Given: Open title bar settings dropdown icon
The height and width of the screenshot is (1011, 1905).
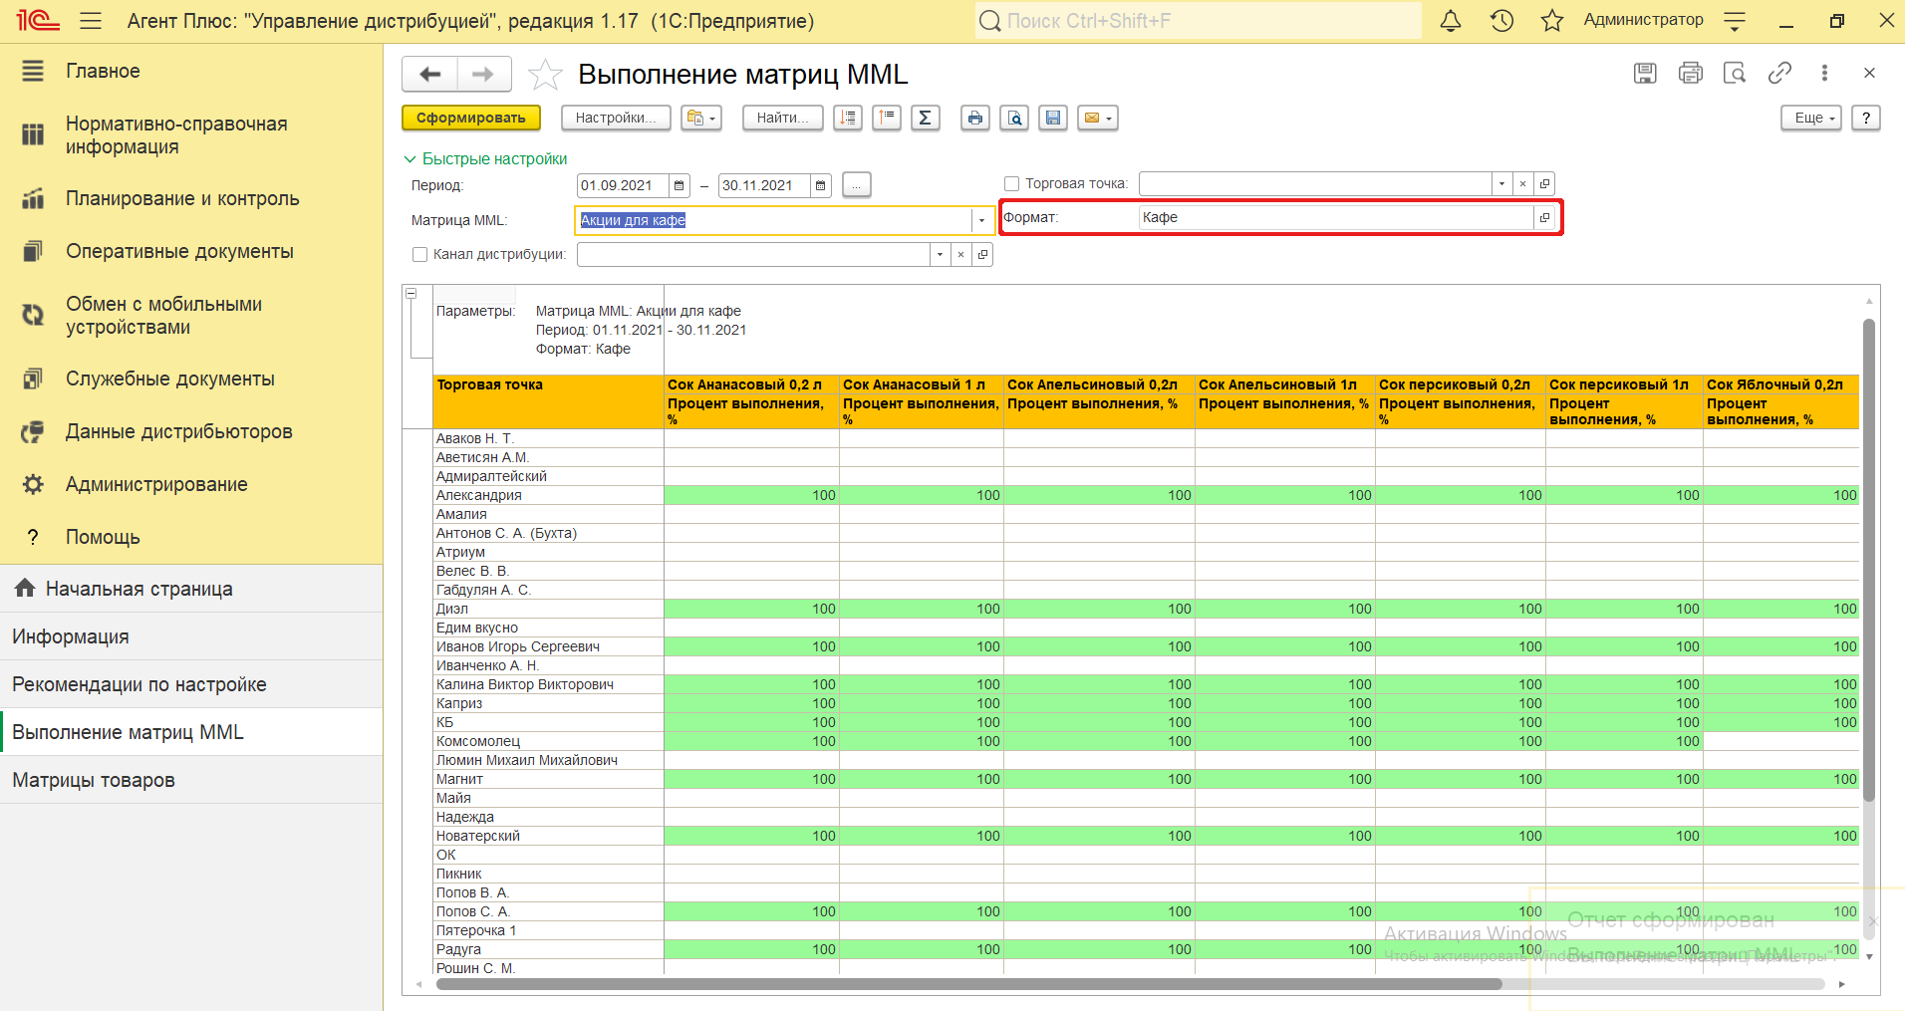Looking at the screenshot, I should (1735, 21).
